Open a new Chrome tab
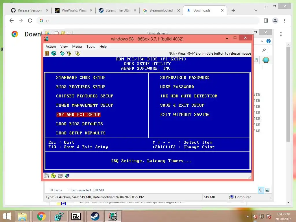 coord(233,10)
